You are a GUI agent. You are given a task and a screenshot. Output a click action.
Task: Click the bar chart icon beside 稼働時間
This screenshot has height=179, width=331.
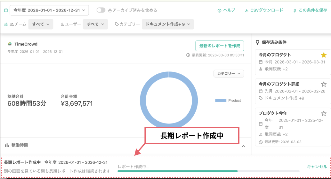pos(7,145)
